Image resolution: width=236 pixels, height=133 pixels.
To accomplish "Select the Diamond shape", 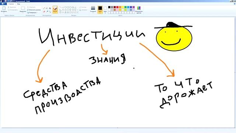I will click(63, 10).
